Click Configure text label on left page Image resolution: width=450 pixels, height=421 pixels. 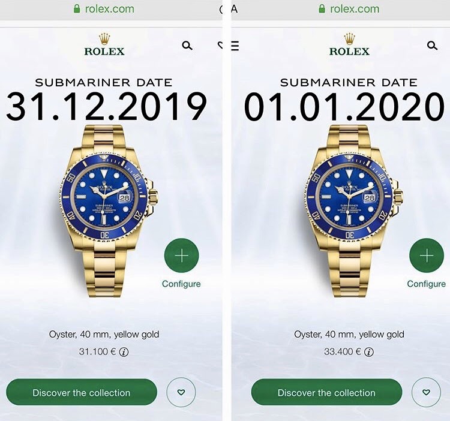click(x=181, y=284)
